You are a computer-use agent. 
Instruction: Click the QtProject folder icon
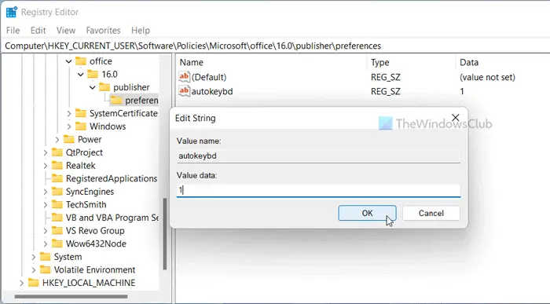(57, 152)
